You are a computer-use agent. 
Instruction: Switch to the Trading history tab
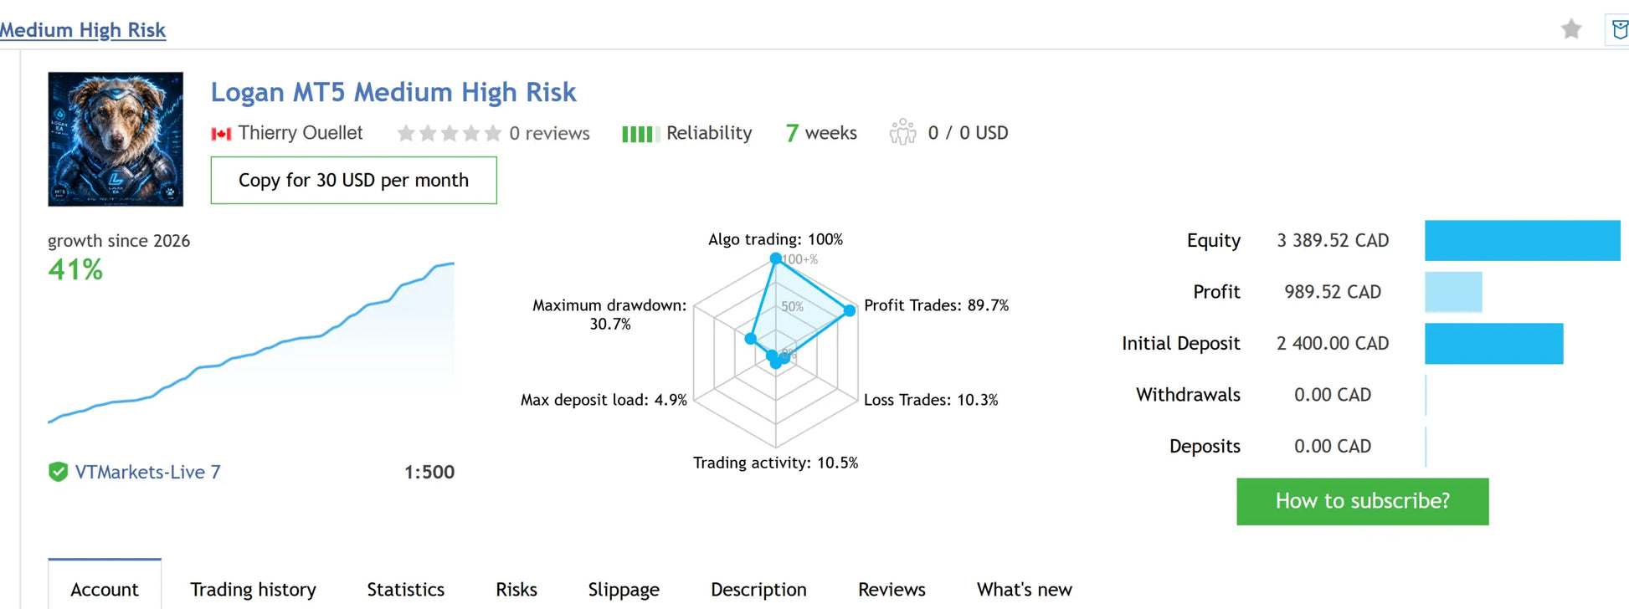click(253, 589)
